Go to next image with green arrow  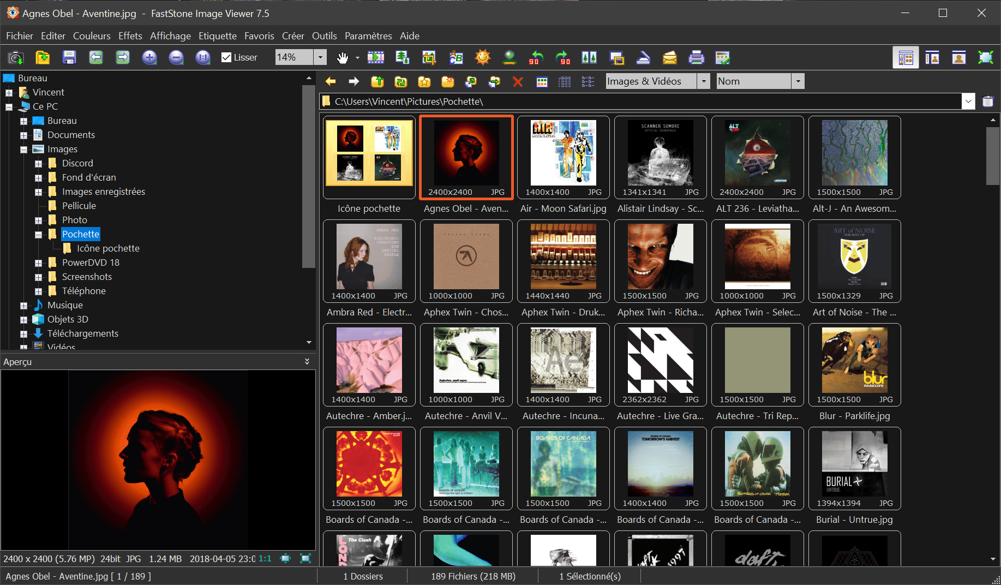point(123,57)
